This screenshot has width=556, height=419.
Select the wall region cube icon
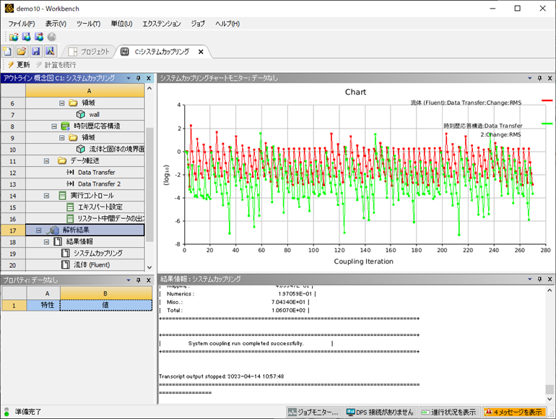point(81,114)
